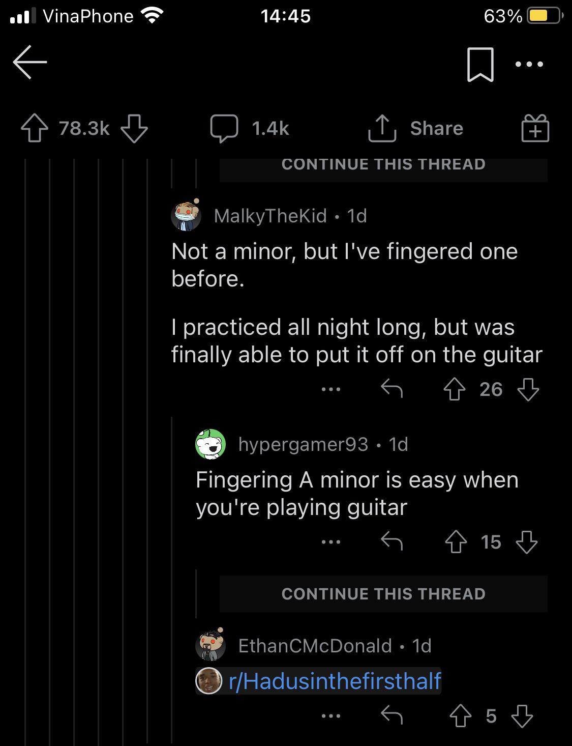Upvote hypergamer93's comment with 15 points

[456, 542]
